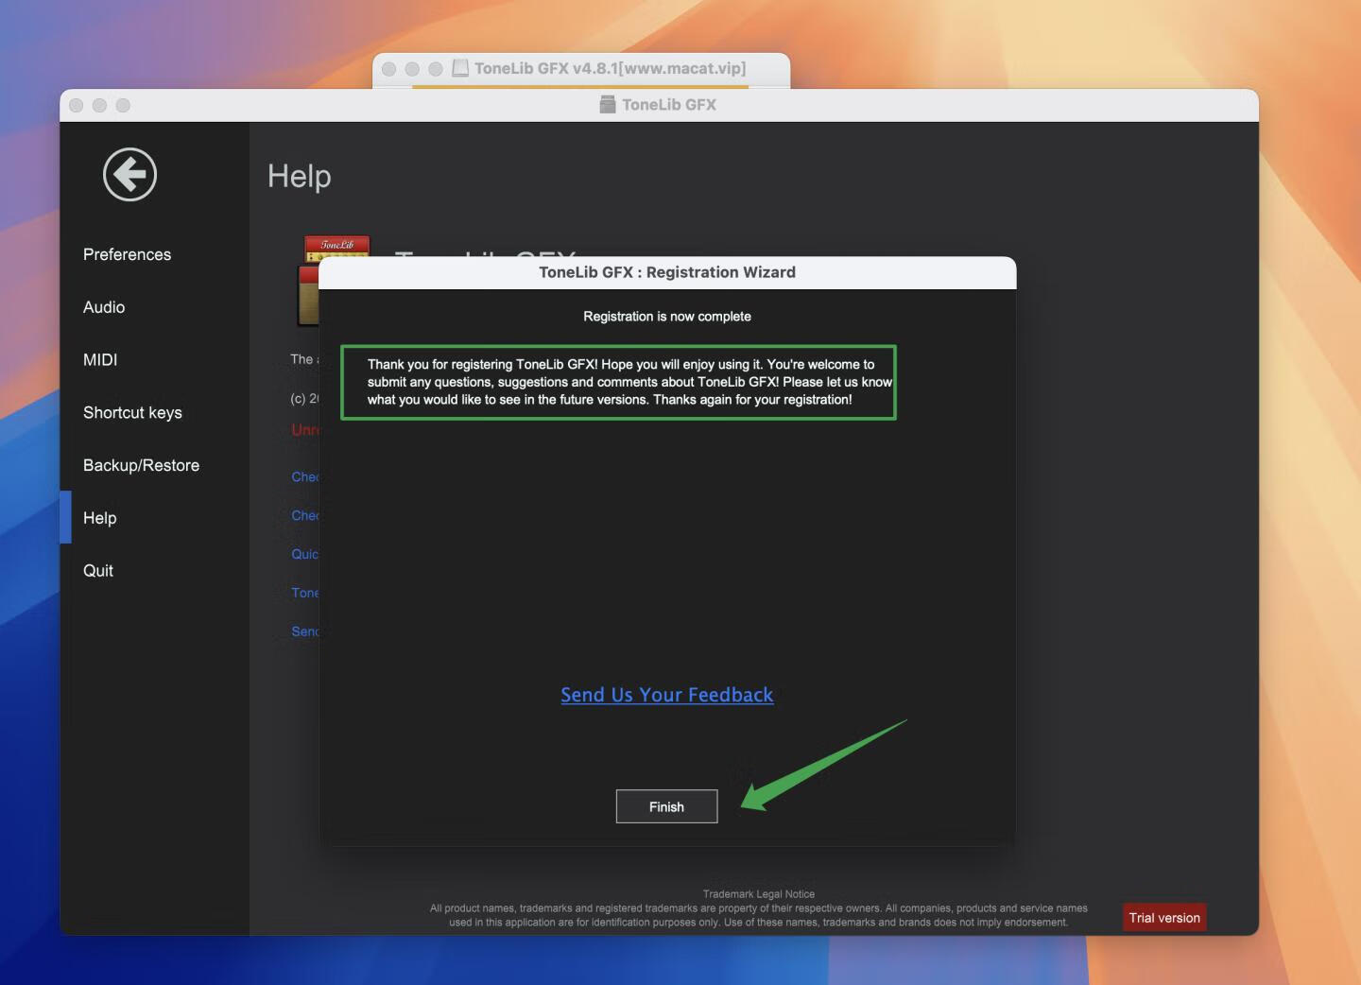Image resolution: width=1361 pixels, height=985 pixels.
Task: Click the Trial version badge
Action: pyautogui.click(x=1164, y=918)
